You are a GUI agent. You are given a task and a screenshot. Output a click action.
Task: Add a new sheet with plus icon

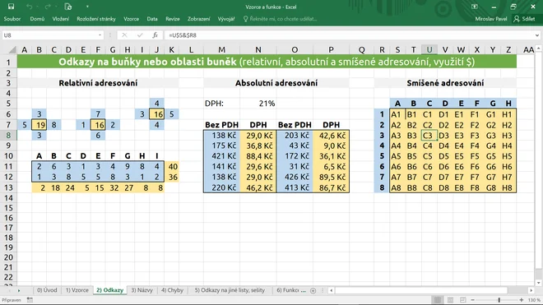click(313, 290)
